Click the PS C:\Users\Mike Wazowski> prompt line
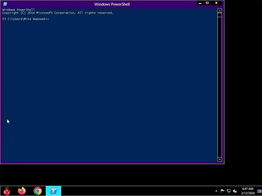Screen dimensions: 262x196 click(26, 19)
